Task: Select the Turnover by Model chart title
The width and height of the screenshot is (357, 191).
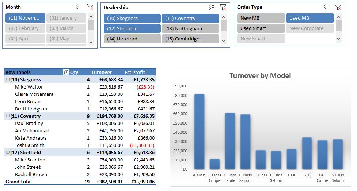Action: [260, 75]
